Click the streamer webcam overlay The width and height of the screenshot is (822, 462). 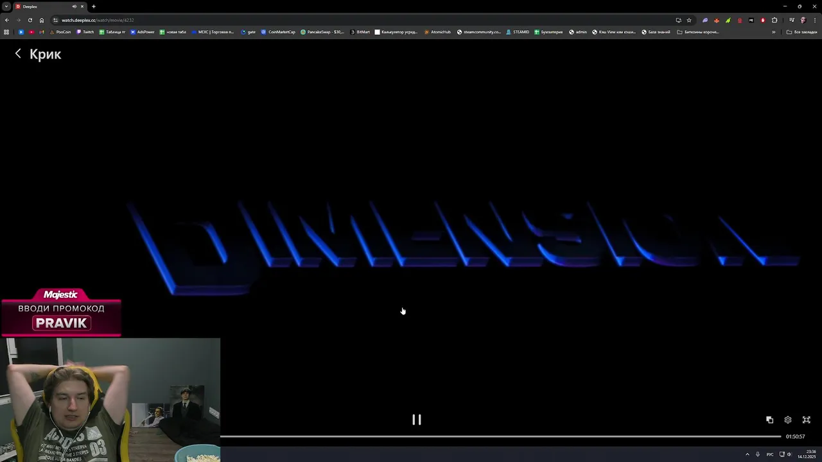pyautogui.click(x=110, y=400)
